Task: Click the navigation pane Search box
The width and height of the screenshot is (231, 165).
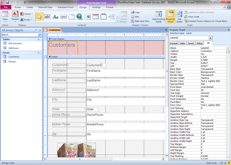Action: tap(20, 35)
